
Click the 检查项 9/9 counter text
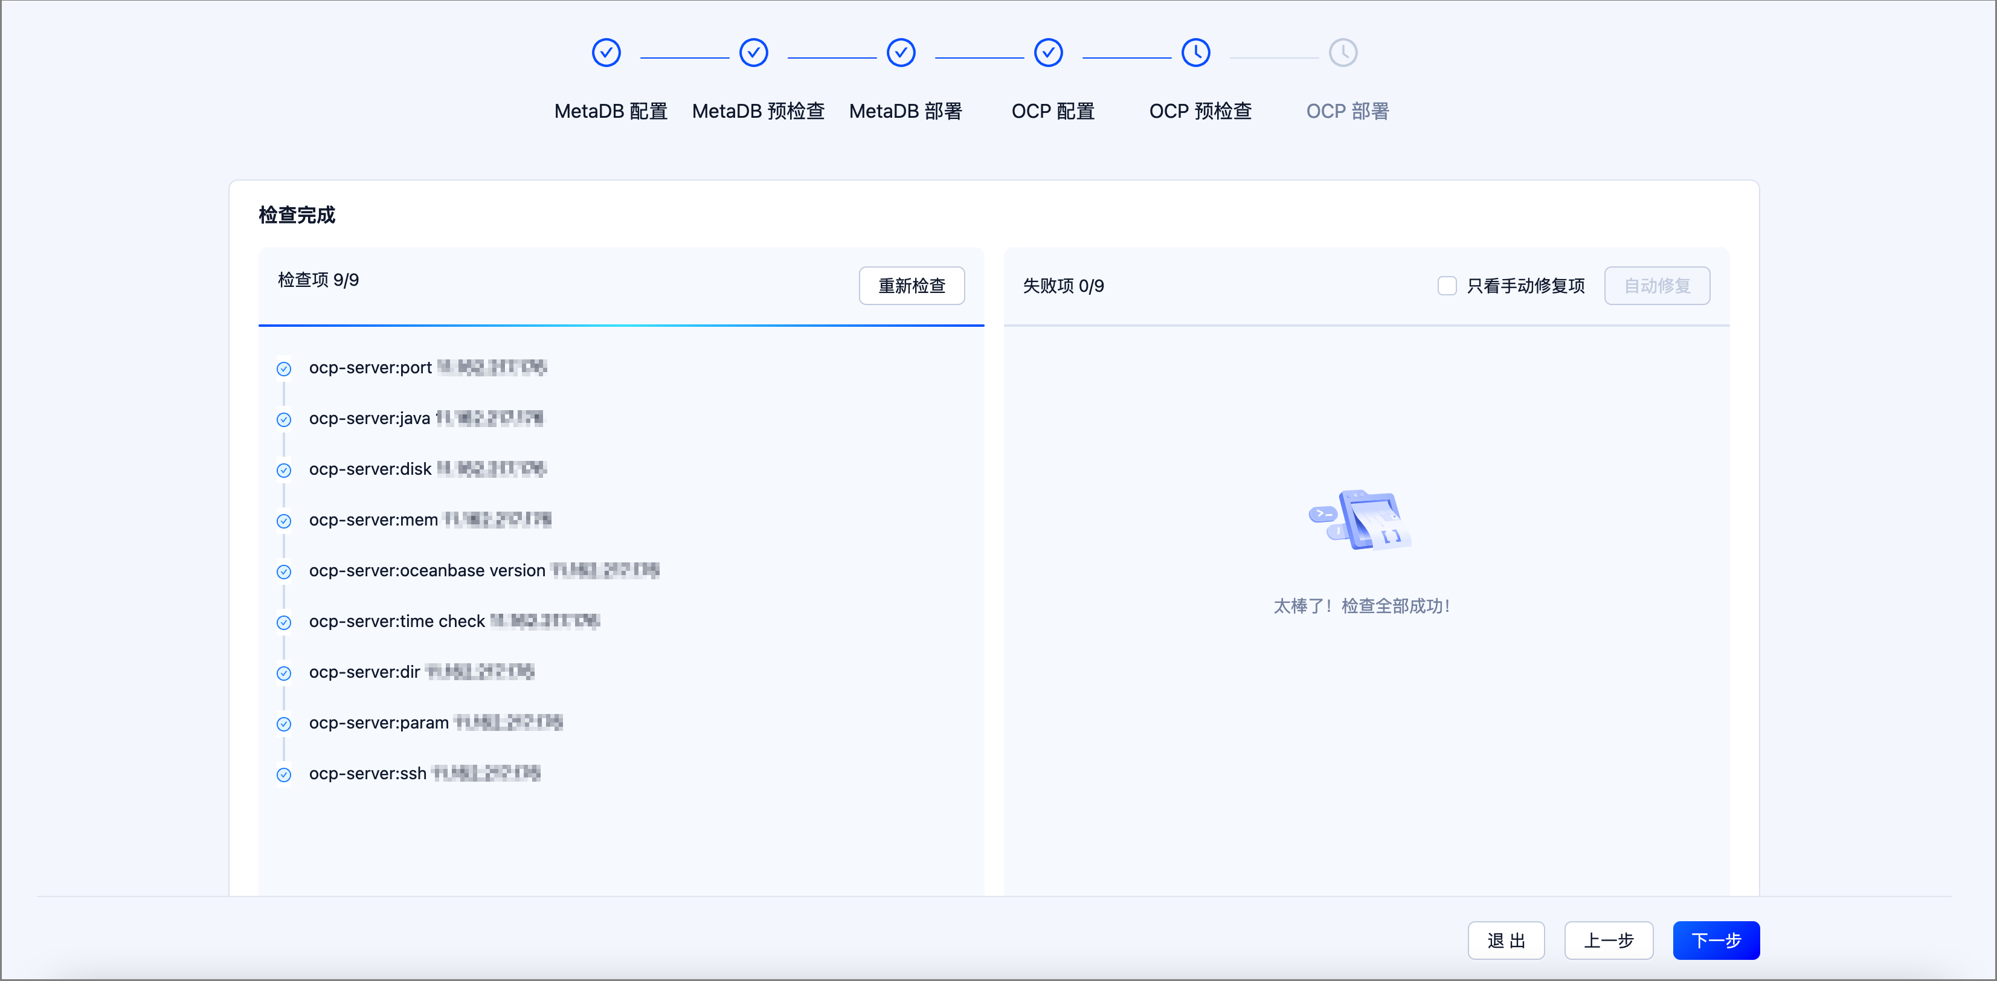[318, 280]
